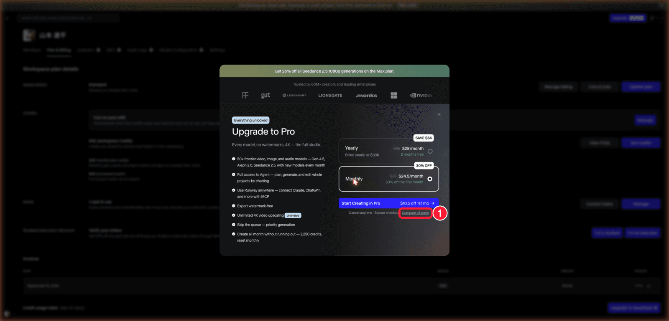The width and height of the screenshot is (669, 321).
Task: Click the Lionsgate logo
Action: (x=330, y=96)
